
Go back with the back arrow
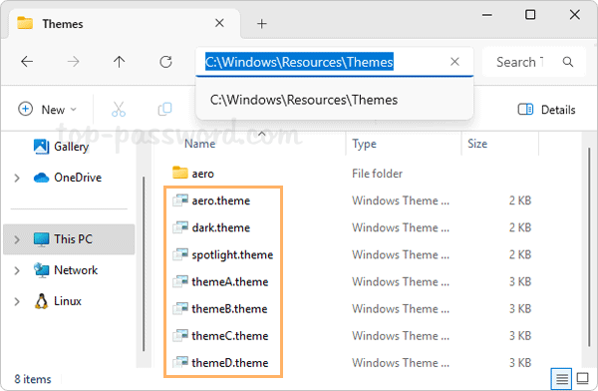click(x=27, y=62)
